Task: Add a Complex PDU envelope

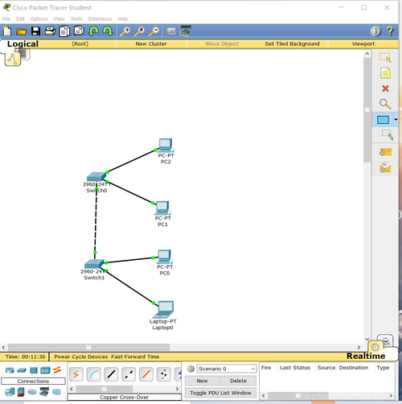Action: click(x=385, y=167)
